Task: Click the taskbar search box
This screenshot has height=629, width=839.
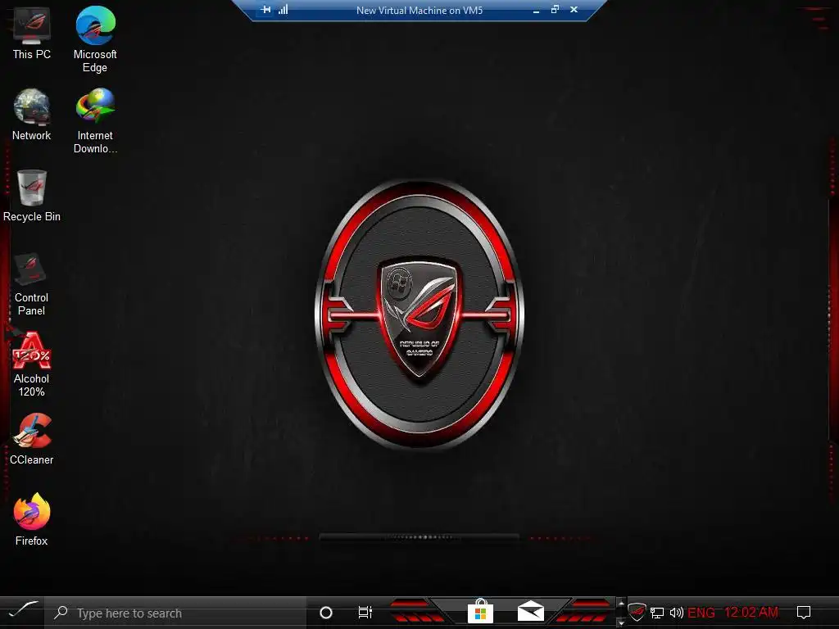Action: [x=175, y=613]
